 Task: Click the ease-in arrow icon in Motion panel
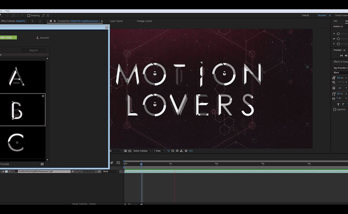point(334,34)
